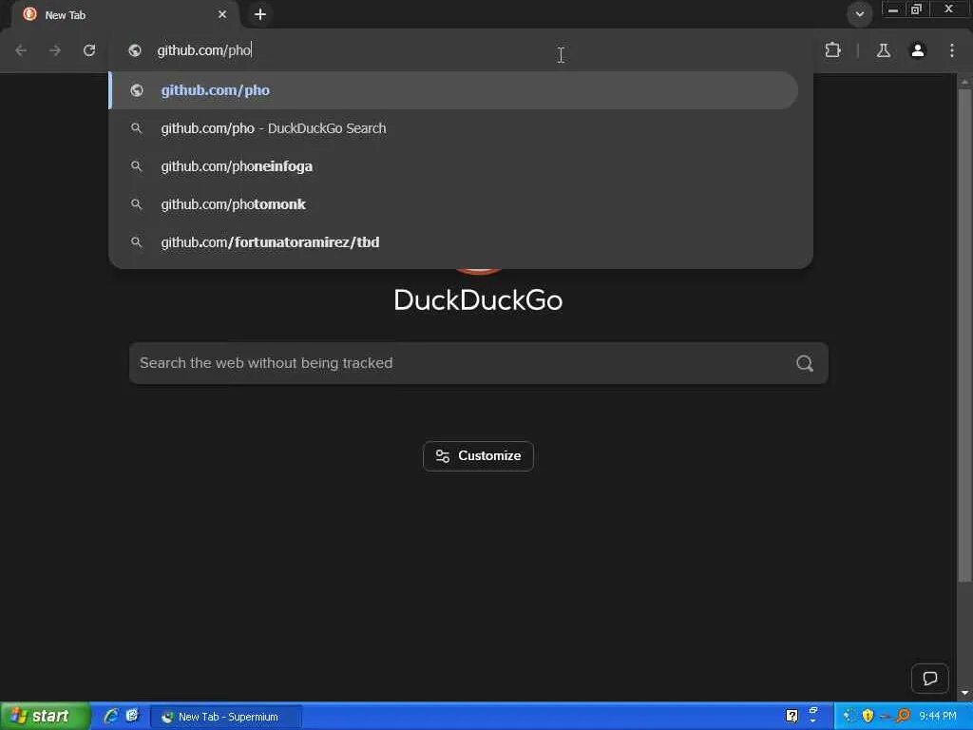This screenshot has width=973, height=730.
Task: Click the scrollbar down arrow
Action: click(963, 693)
